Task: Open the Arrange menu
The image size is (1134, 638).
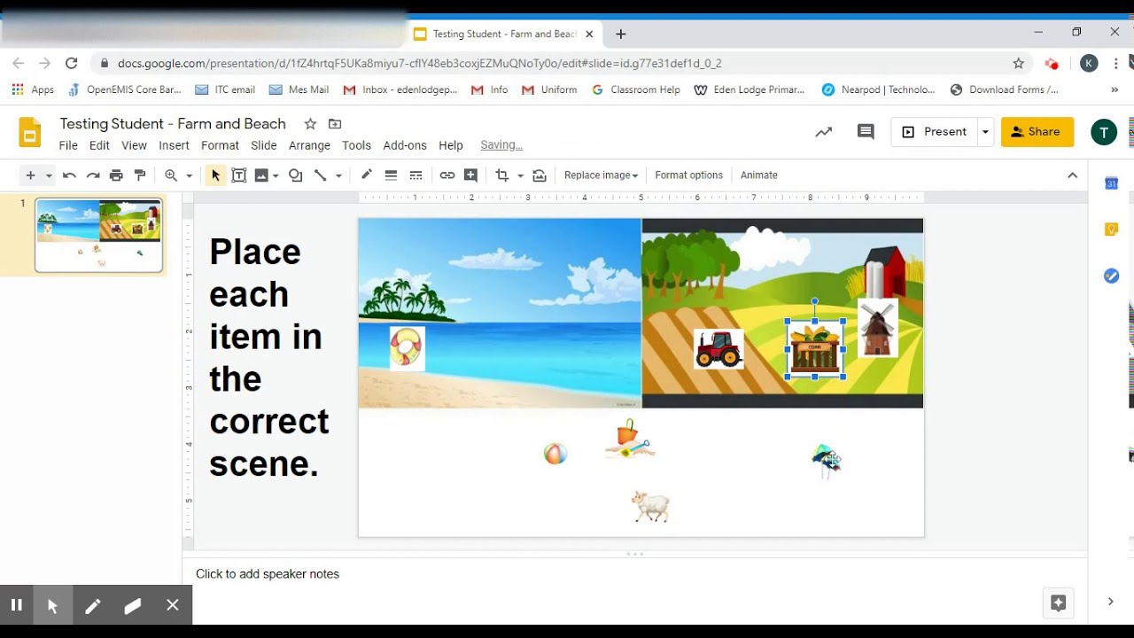Action: point(309,145)
